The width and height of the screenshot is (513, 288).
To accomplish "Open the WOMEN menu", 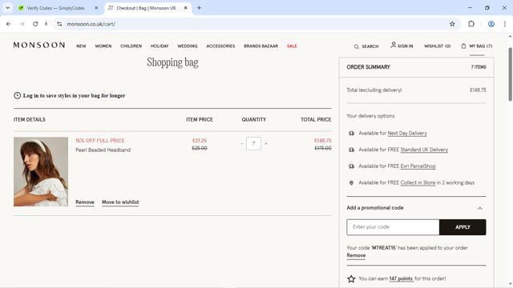I will pos(103,46).
